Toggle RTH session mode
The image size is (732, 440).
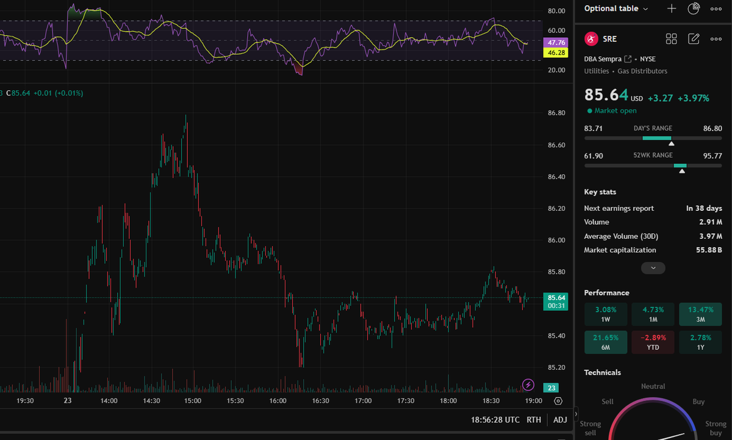(534, 420)
